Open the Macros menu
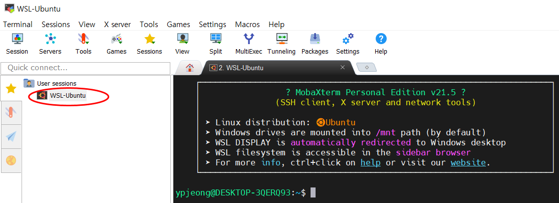 coord(247,25)
